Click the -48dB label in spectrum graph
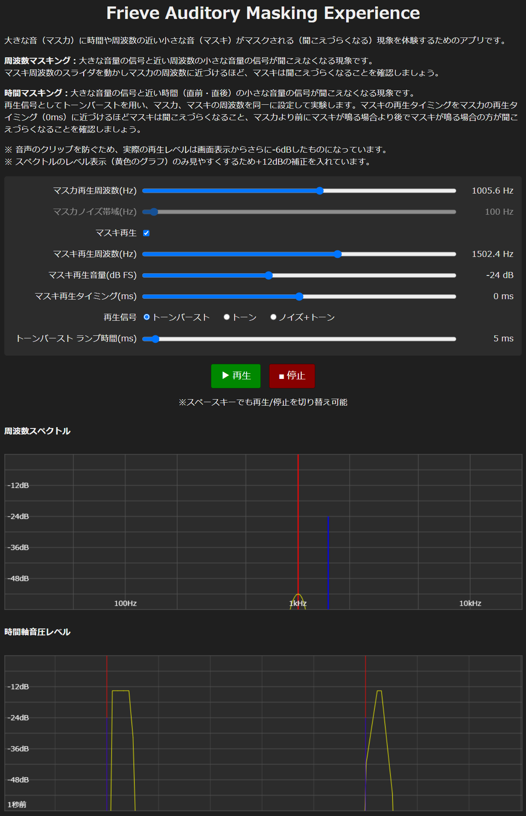This screenshot has height=816, width=526. (x=18, y=578)
